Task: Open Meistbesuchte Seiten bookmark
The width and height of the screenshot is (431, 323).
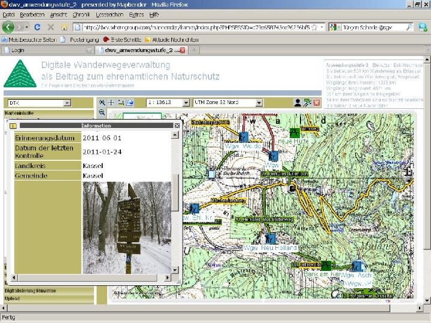Action: (x=29, y=40)
